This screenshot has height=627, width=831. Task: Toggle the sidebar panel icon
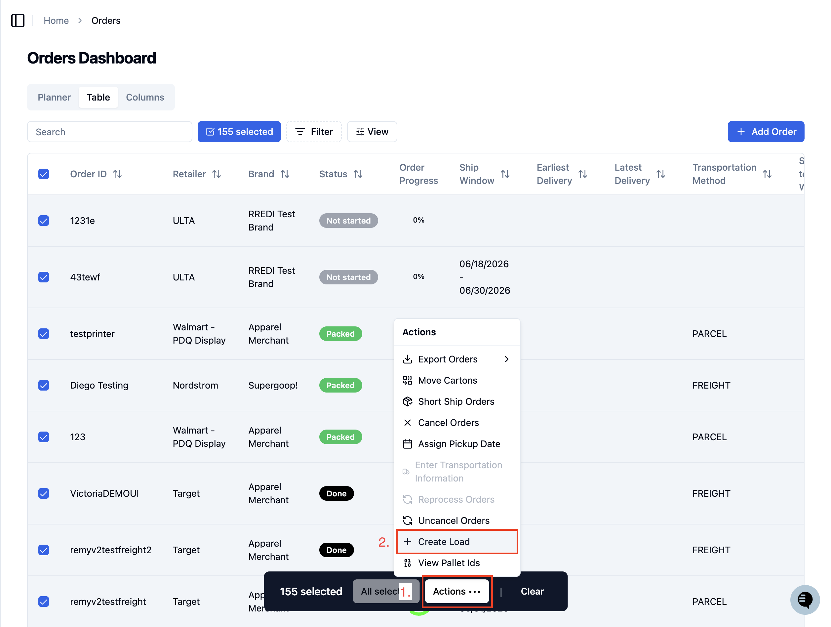point(18,20)
